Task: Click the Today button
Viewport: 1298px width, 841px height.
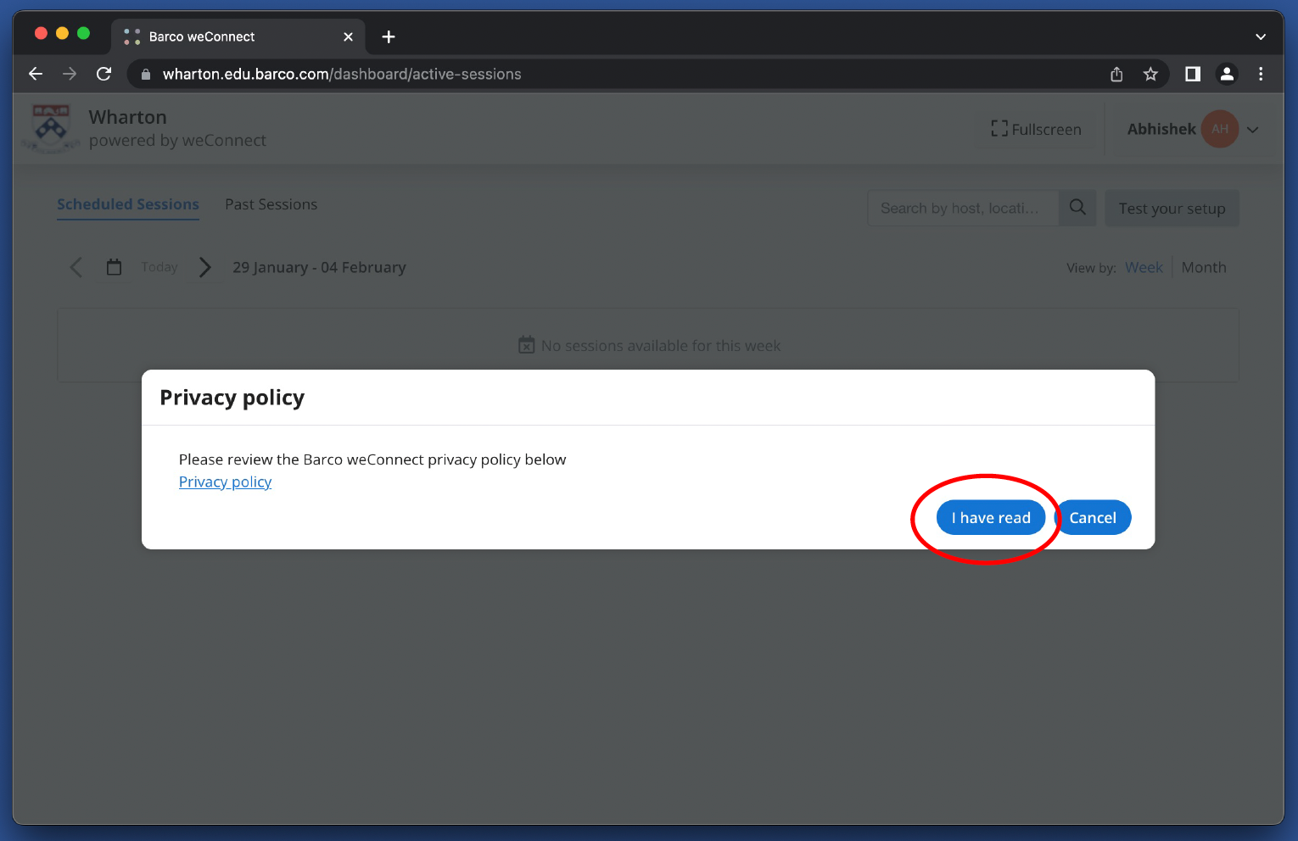Action: (159, 267)
